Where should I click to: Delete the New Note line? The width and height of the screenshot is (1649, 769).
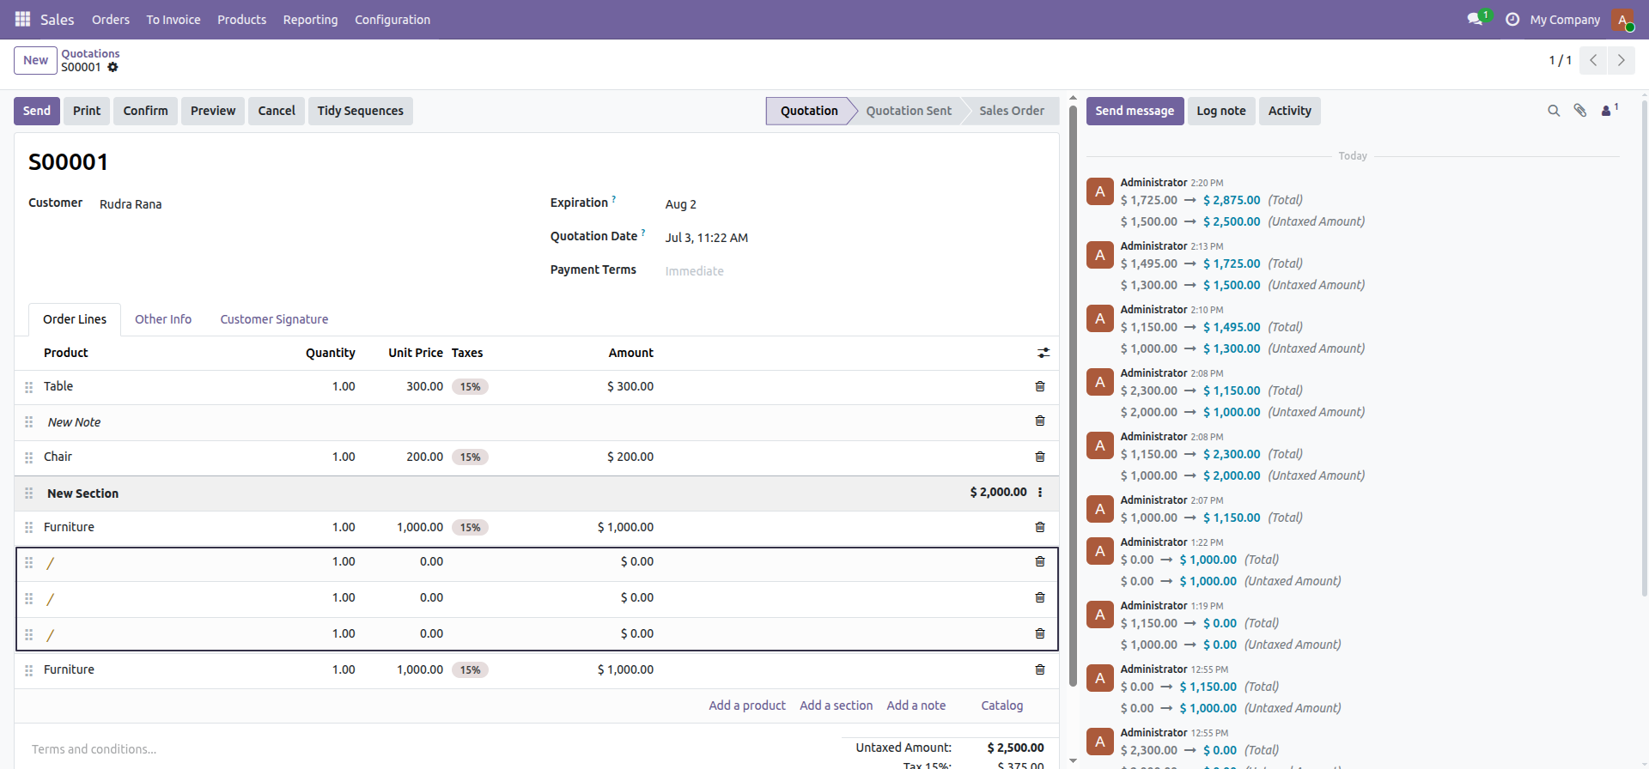(x=1040, y=421)
